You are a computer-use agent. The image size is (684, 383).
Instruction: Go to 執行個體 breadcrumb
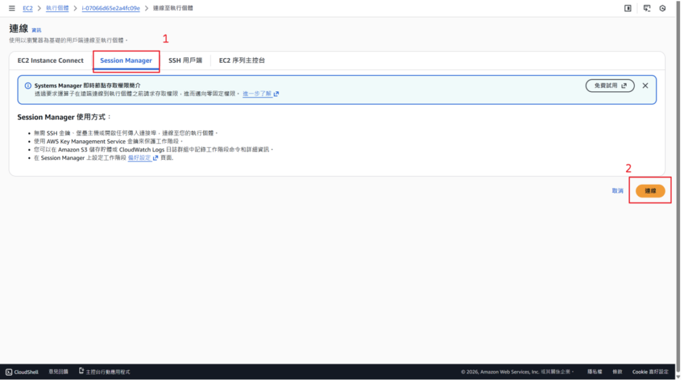(x=57, y=8)
